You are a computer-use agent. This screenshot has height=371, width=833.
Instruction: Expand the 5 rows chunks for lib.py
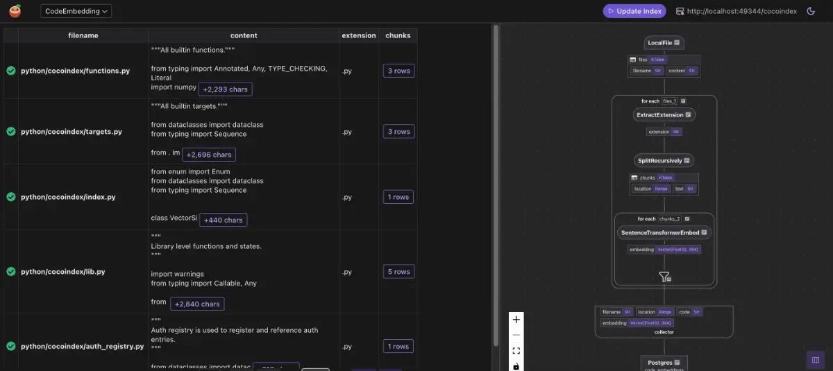[398, 272]
